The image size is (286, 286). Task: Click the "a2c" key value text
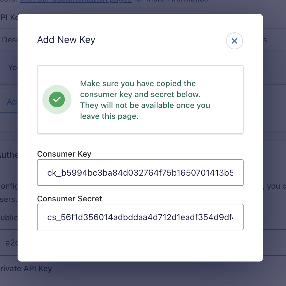point(11,242)
